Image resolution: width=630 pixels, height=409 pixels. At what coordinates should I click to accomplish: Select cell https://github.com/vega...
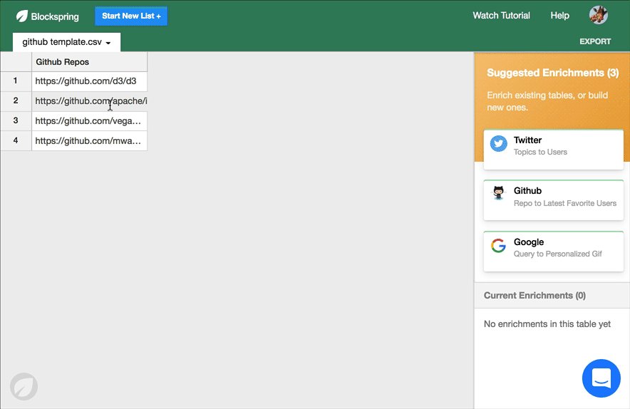(x=89, y=121)
